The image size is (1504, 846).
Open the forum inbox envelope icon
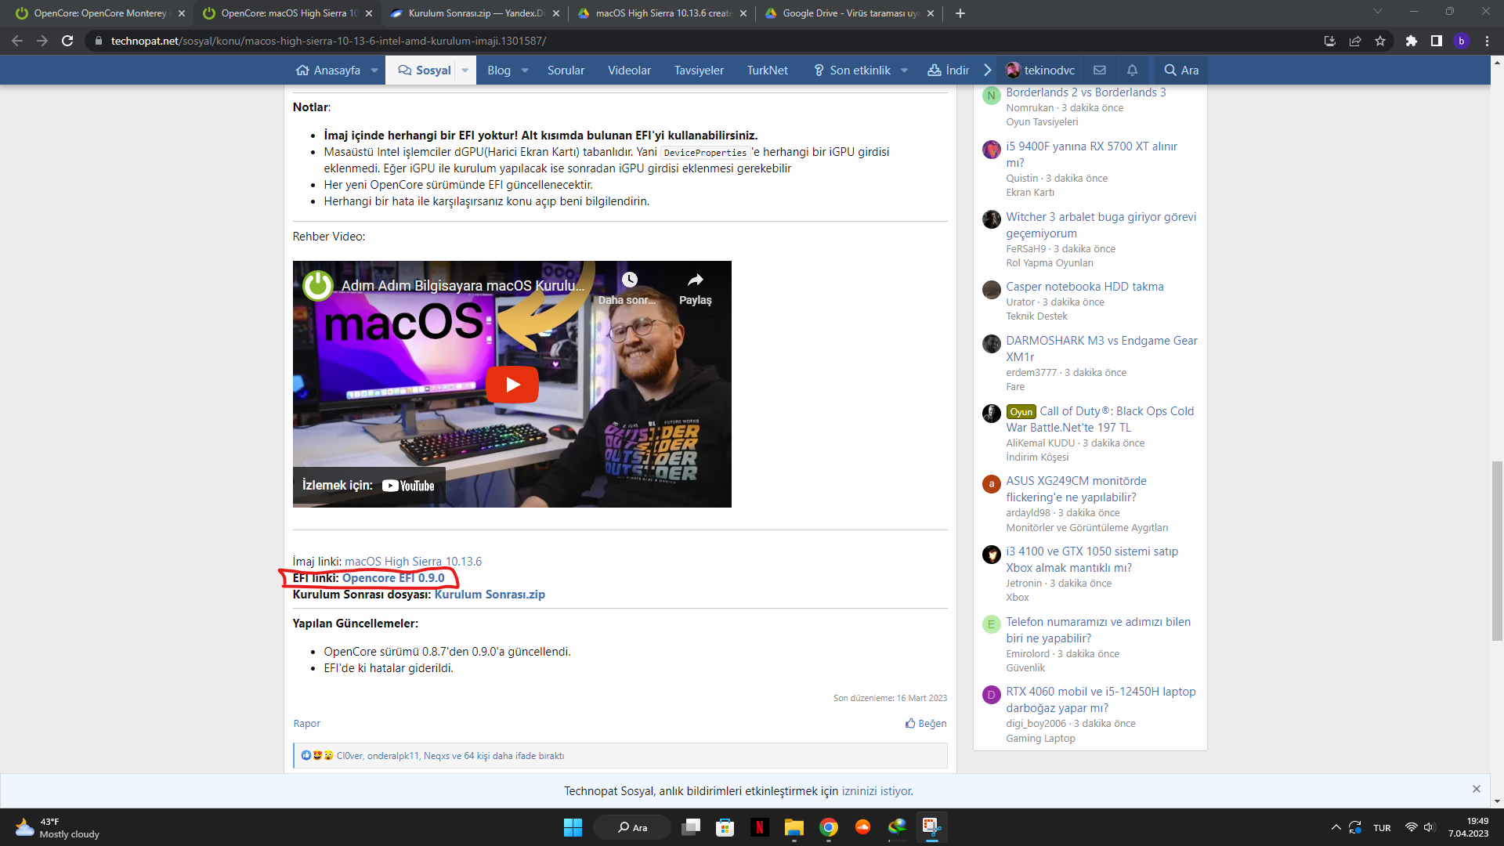click(x=1100, y=70)
